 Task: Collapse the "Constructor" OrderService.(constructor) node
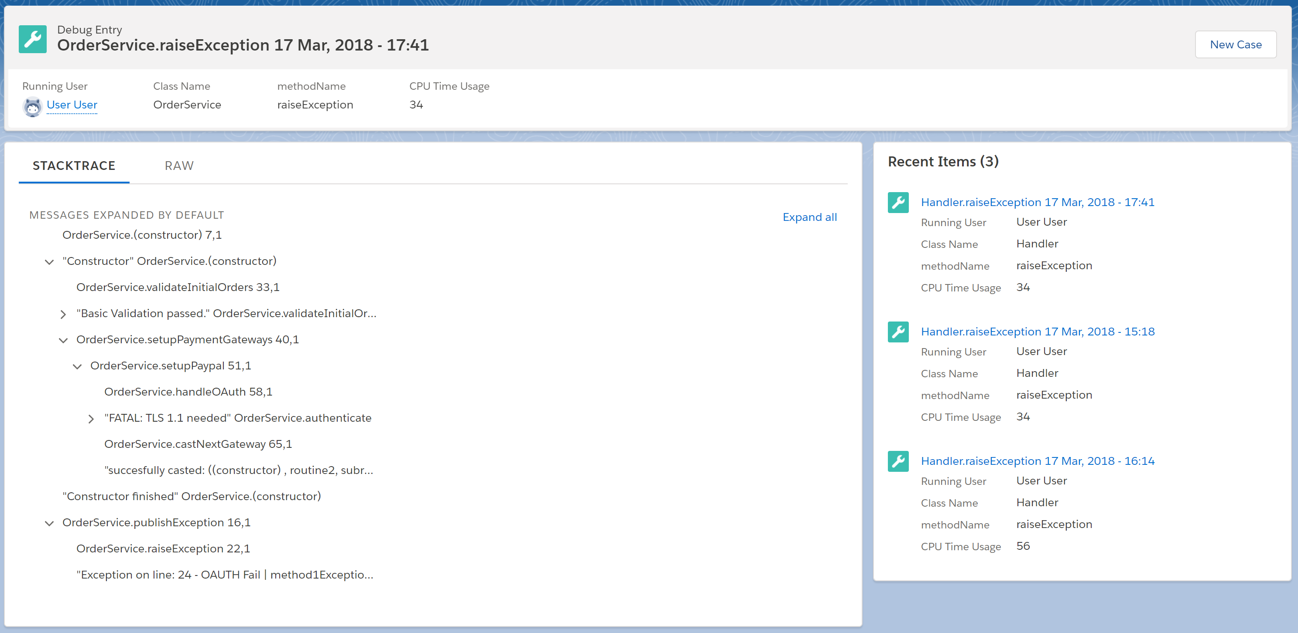[x=49, y=262]
